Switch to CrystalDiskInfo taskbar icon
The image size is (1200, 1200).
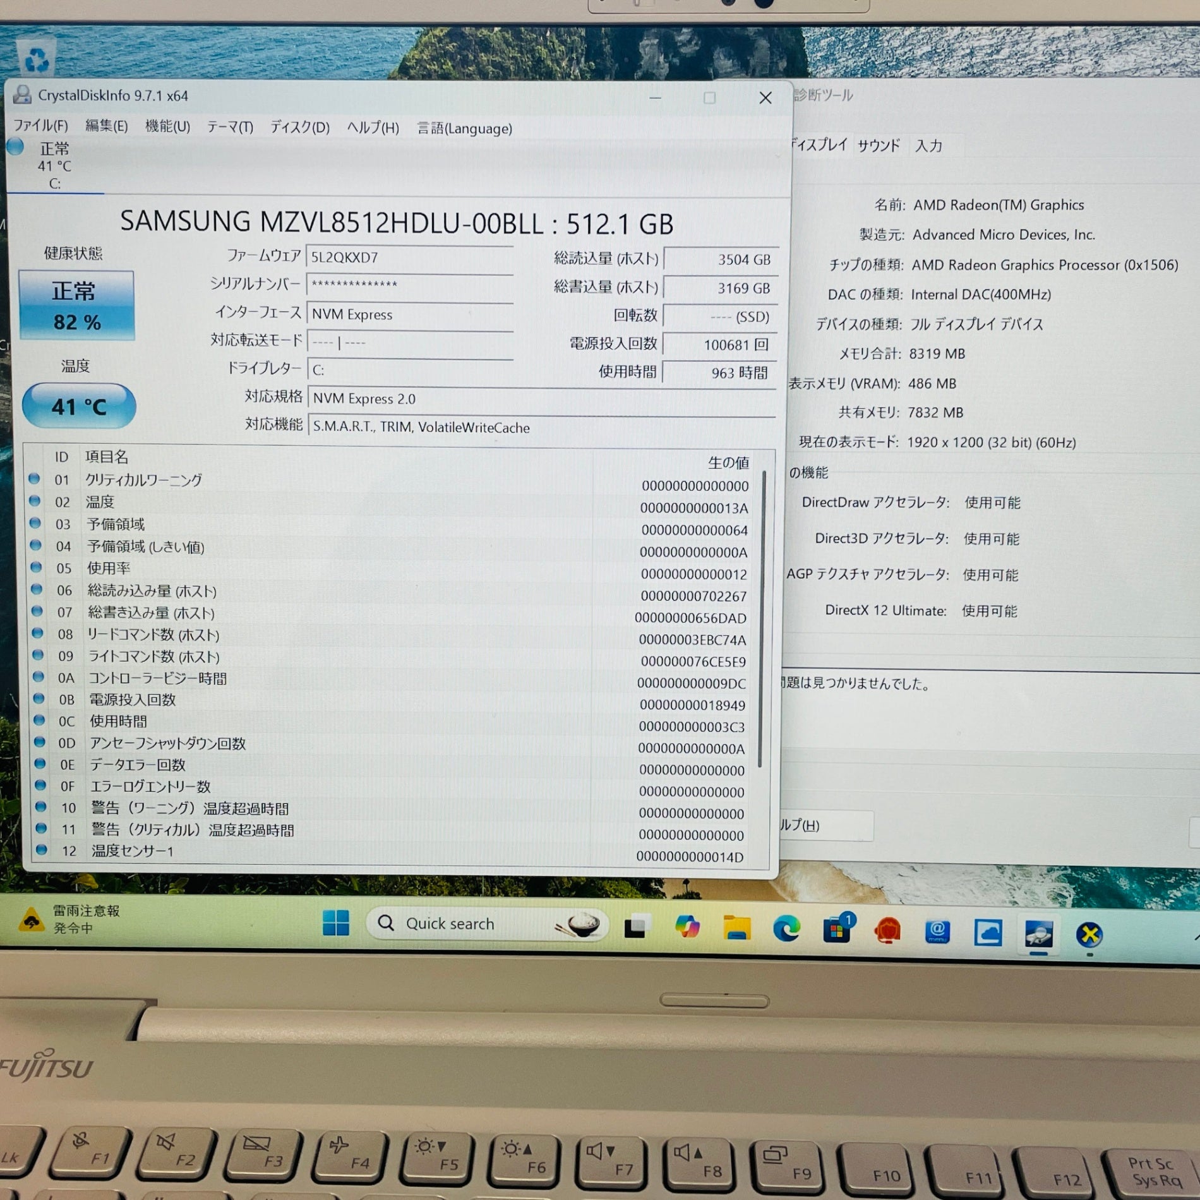coord(1039,934)
